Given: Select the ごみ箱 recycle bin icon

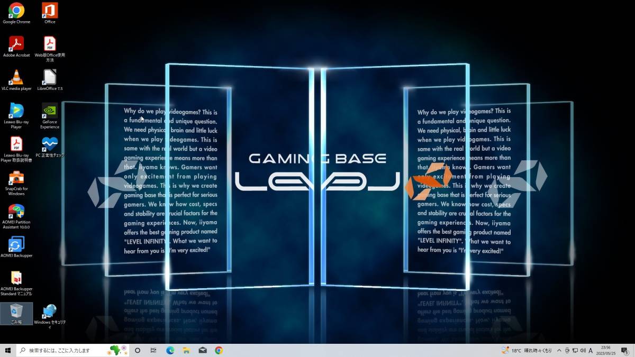Looking at the screenshot, I should (x=16, y=314).
